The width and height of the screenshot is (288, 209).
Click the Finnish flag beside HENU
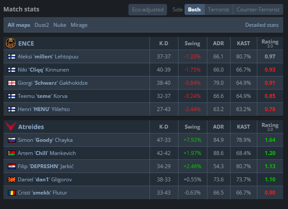[x=12, y=109]
